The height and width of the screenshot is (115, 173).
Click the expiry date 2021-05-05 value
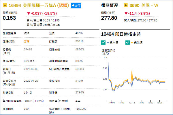pyautogui.click(x=31, y=69)
